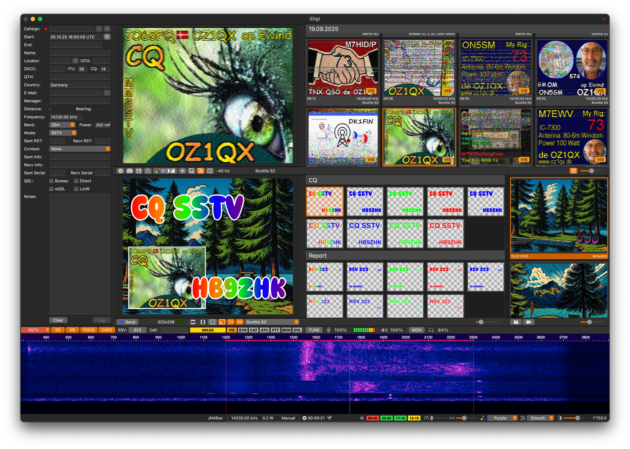630x449 pixels.
Task: Check the Direct QSL checkbox
Action: coord(76,181)
